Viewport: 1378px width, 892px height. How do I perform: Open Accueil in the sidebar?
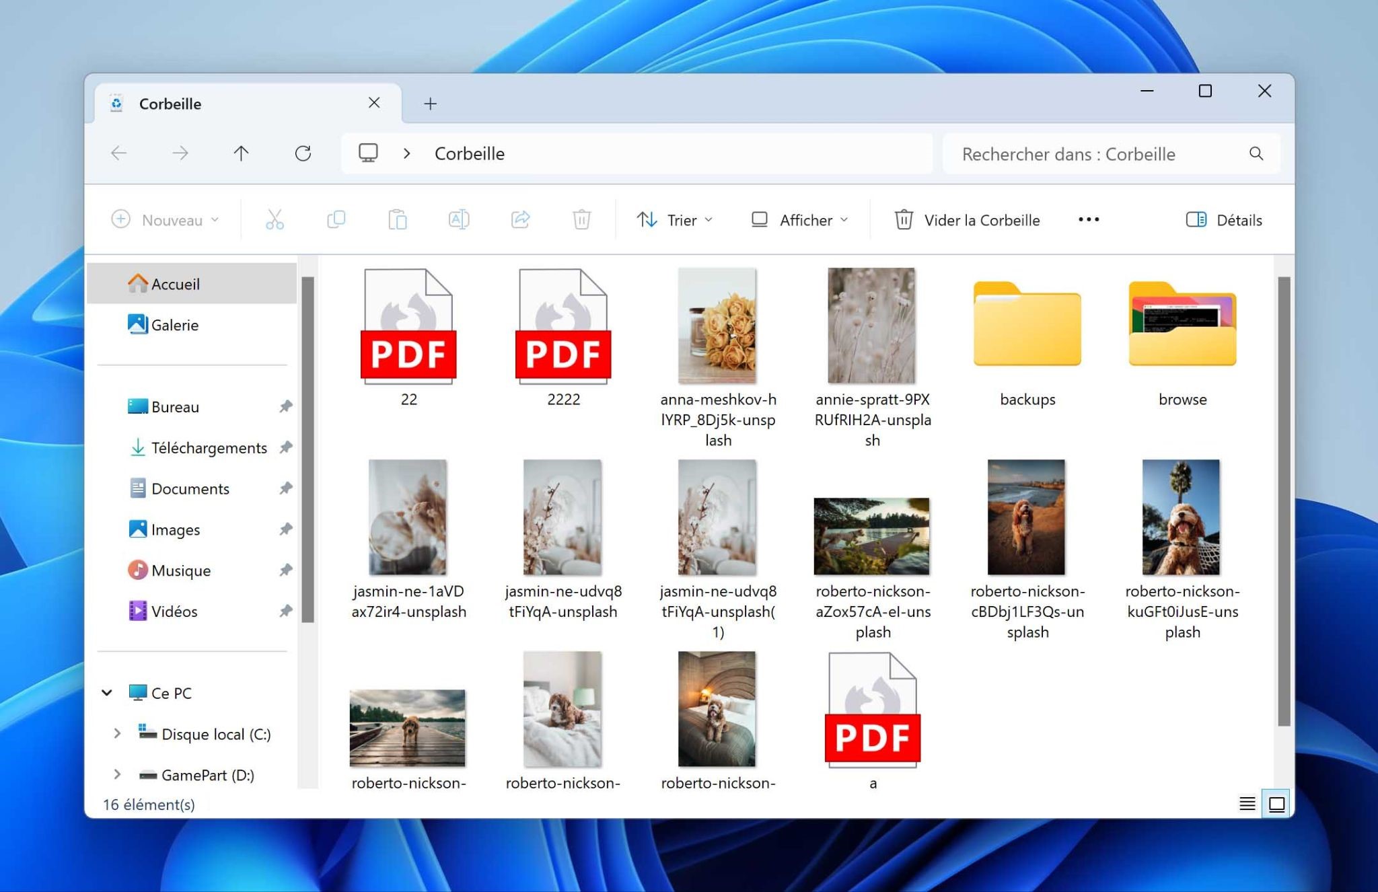click(192, 284)
